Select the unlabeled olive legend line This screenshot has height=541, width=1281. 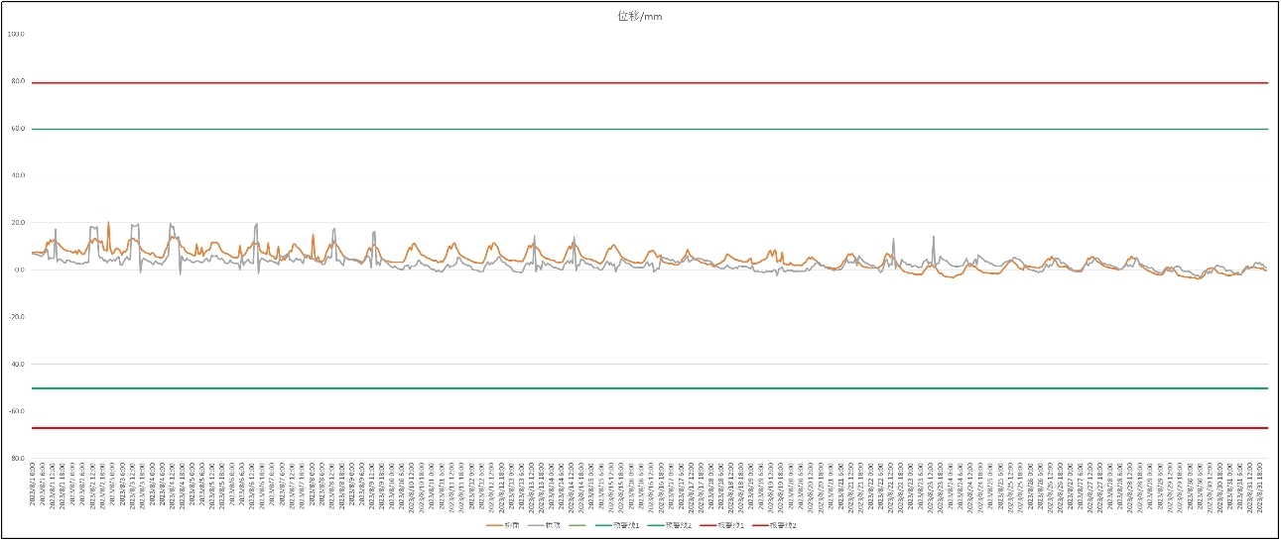(x=576, y=525)
